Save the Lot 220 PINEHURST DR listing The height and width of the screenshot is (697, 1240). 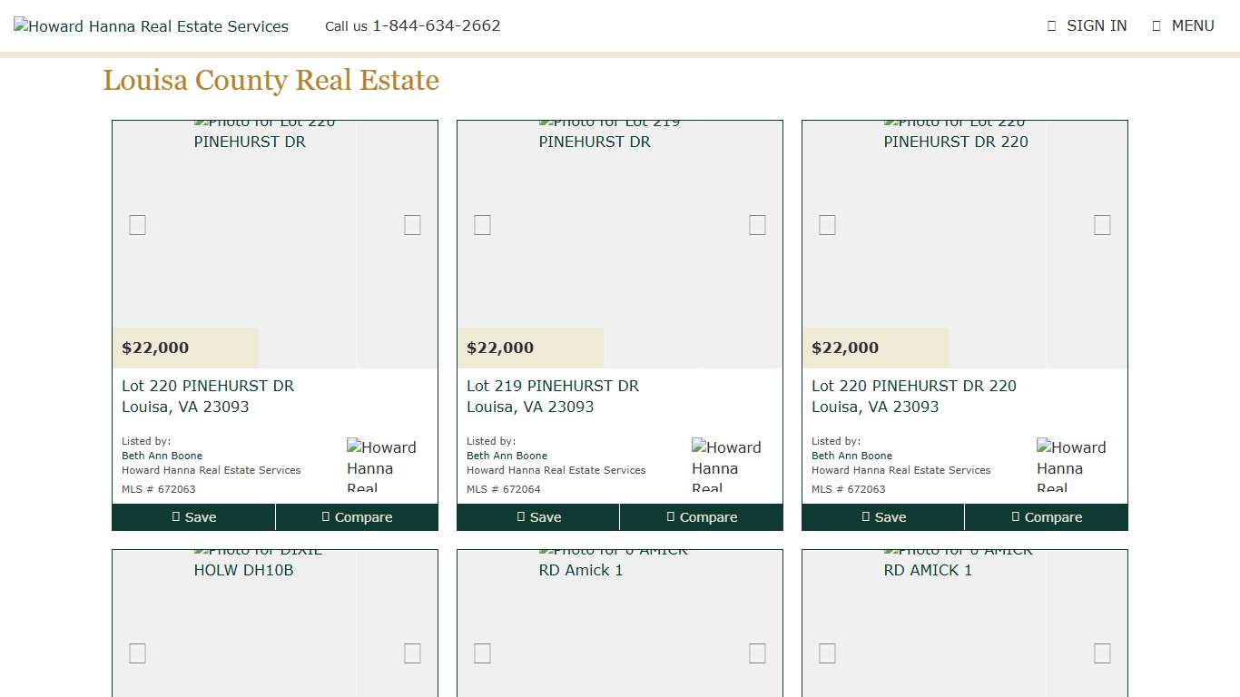193,517
